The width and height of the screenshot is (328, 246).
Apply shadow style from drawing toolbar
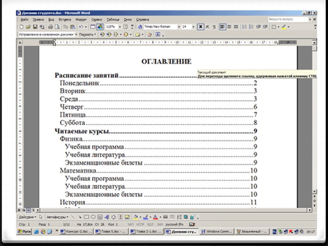pos(186,217)
